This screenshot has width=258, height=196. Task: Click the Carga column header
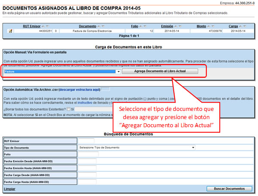[x=233, y=26]
